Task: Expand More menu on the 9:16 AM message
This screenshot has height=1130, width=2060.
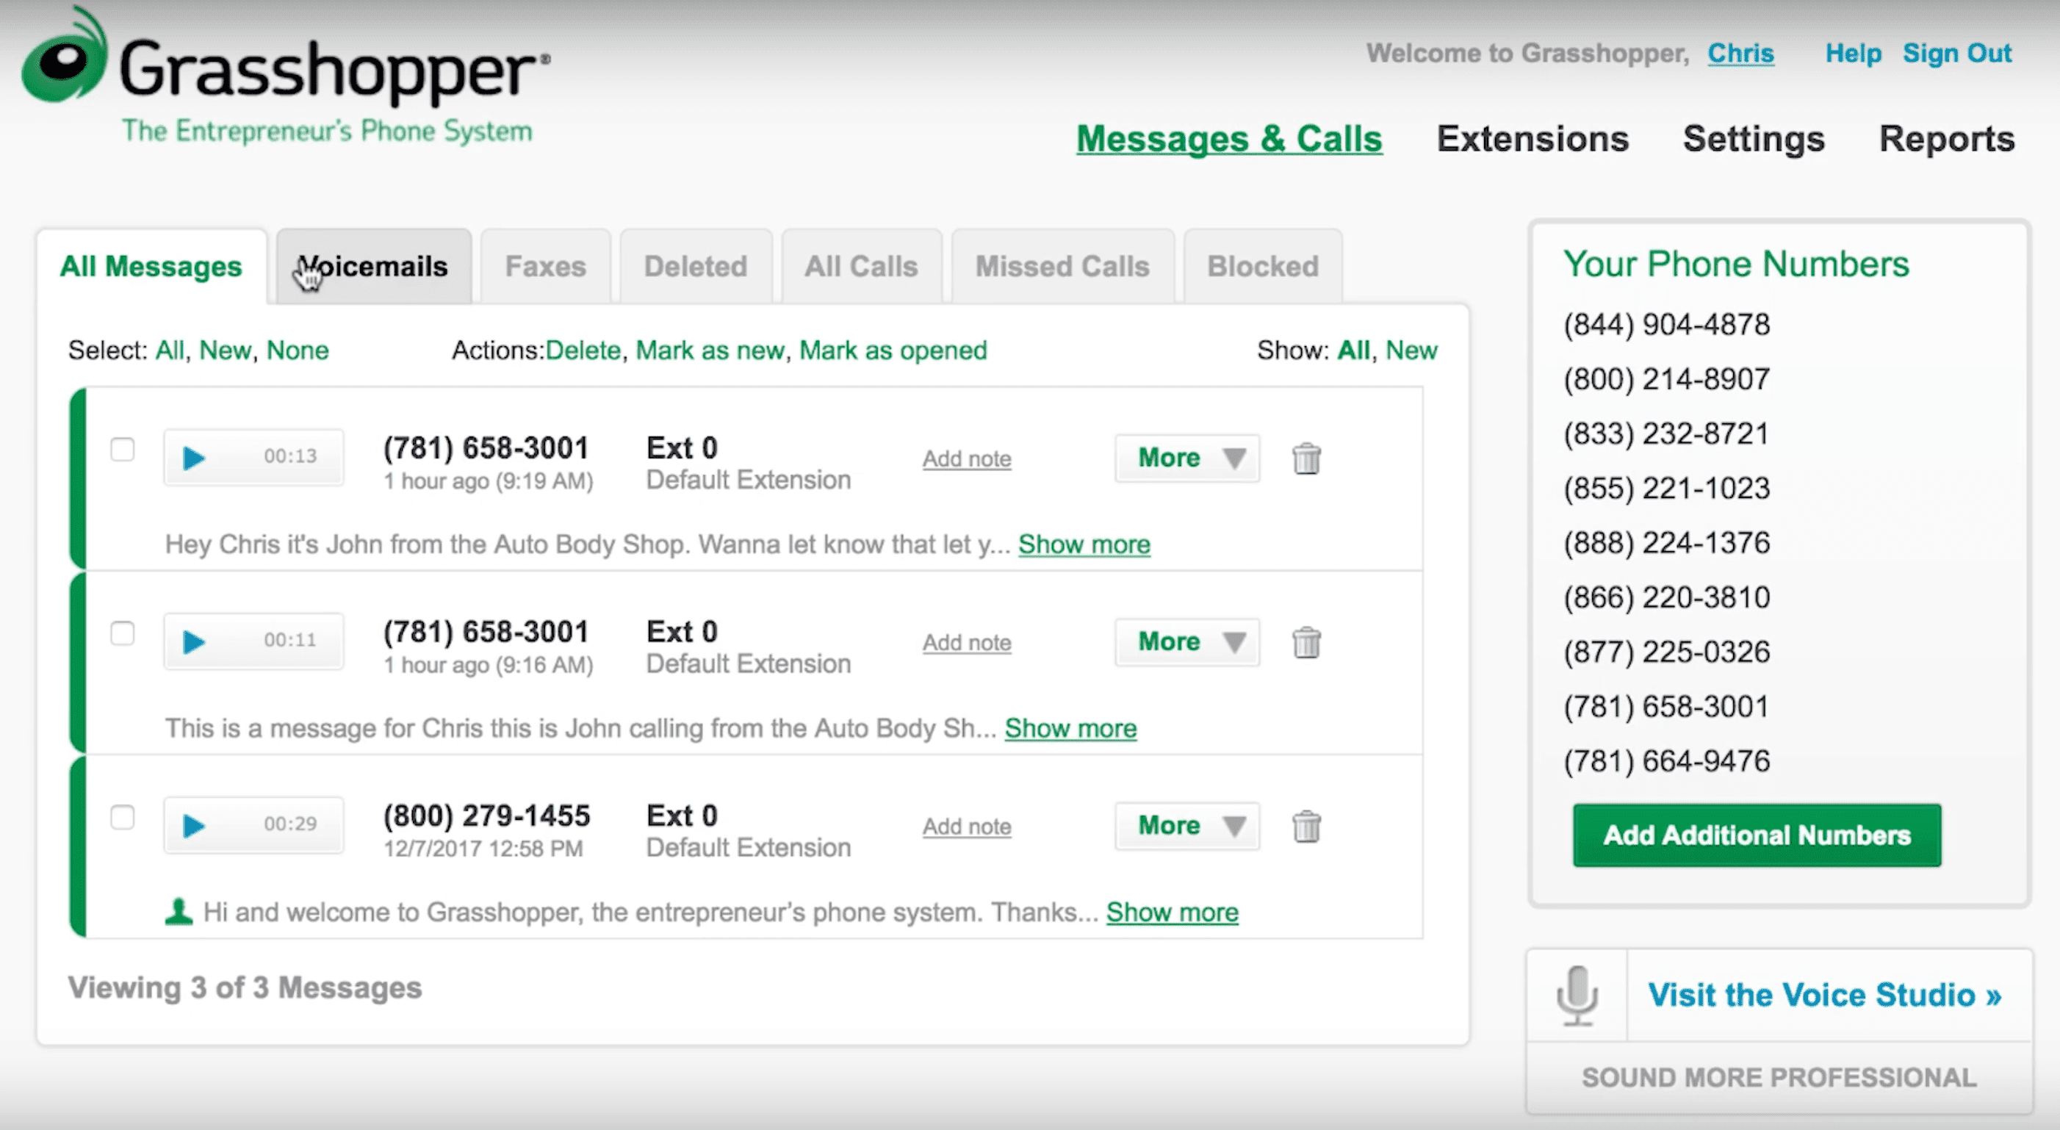Action: tap(1187, 642)
